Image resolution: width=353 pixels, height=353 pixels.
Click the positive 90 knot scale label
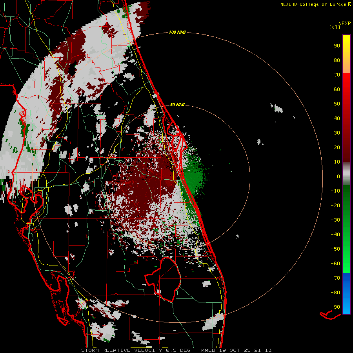[337, 46]
